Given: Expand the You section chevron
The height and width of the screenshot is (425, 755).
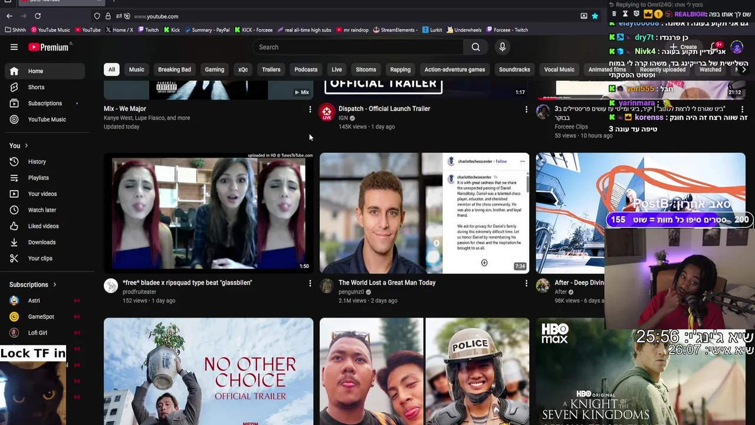Looking at the screenshot, I should point(26,146).
